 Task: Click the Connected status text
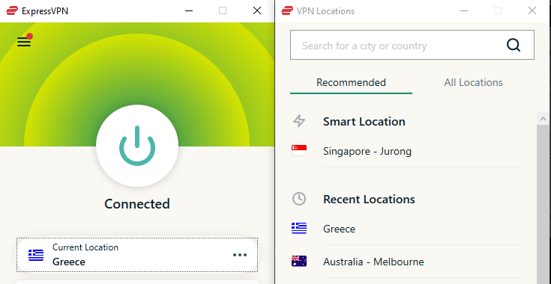[137, 204]
